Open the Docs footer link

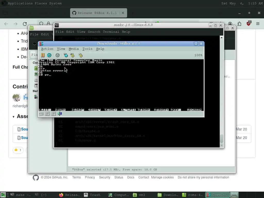tap(131, 177)
